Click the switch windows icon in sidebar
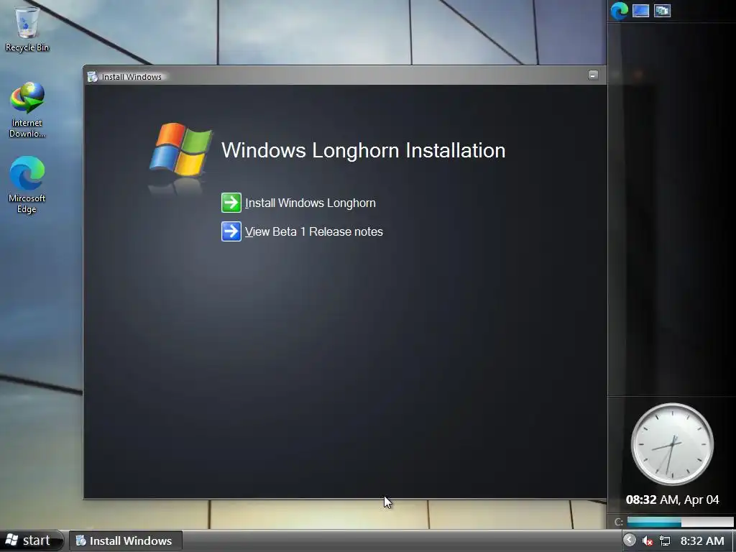This screenshot has height=552, width=736. (x=662, y=10)
